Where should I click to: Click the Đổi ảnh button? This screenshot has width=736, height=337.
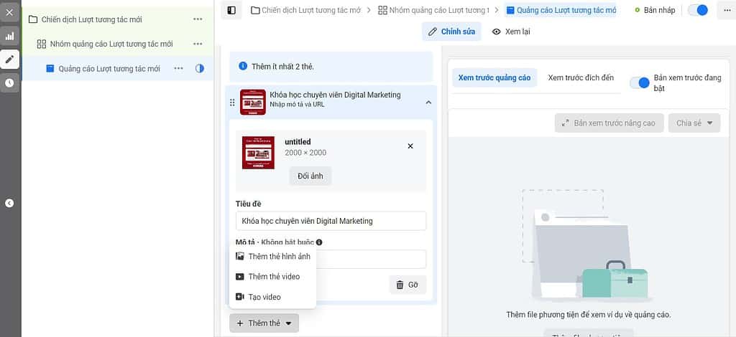pos(310,176)
